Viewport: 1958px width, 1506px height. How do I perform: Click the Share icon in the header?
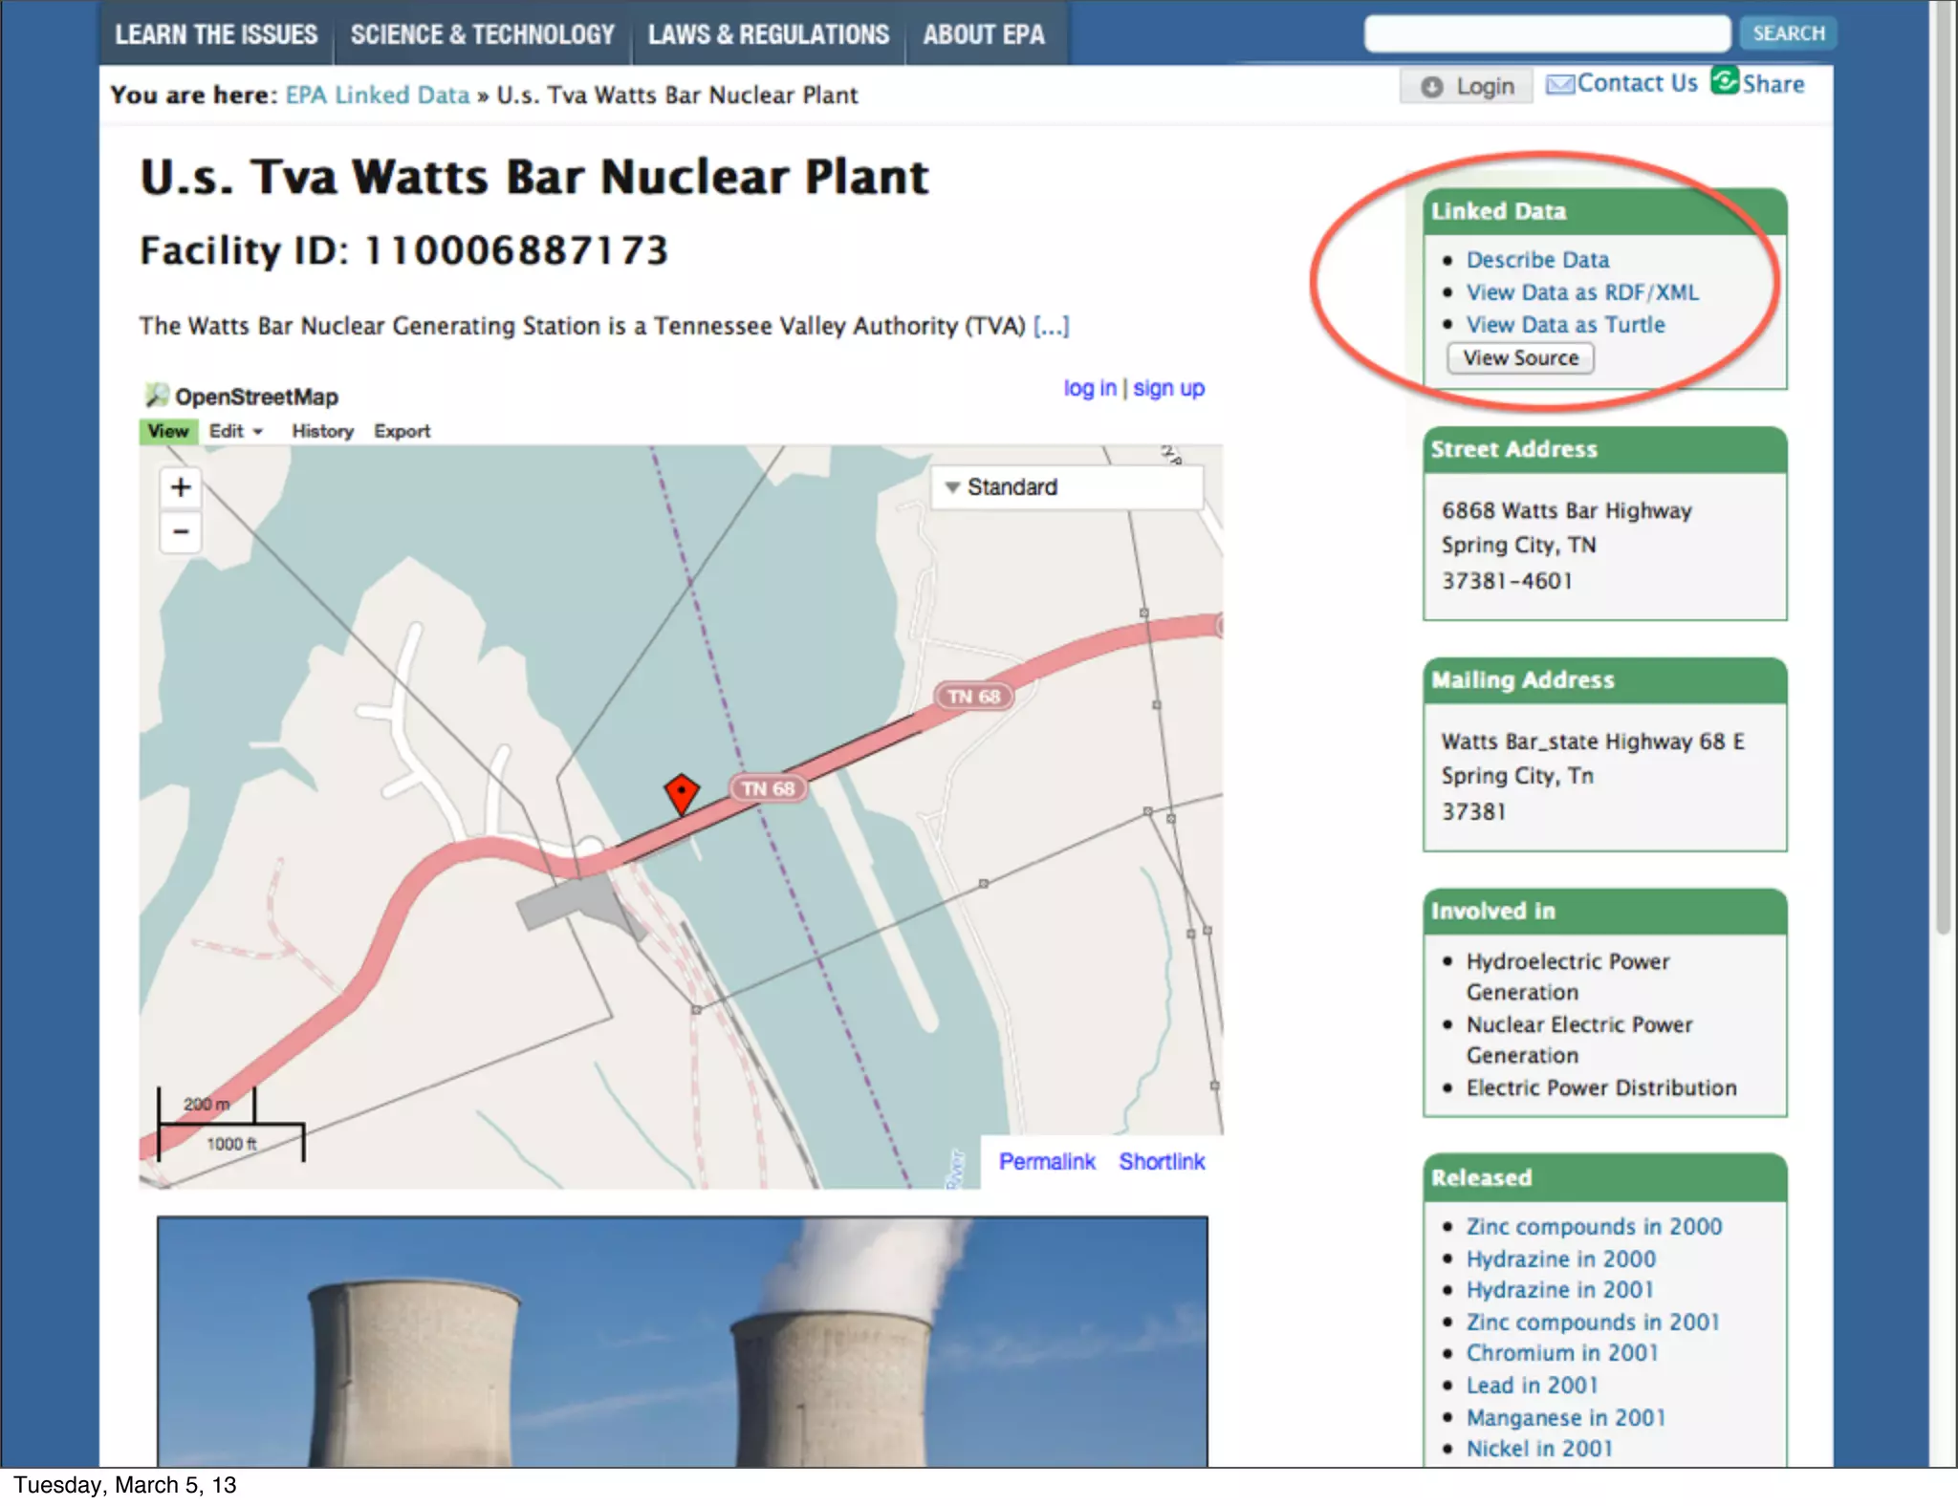pos(1725,81)
